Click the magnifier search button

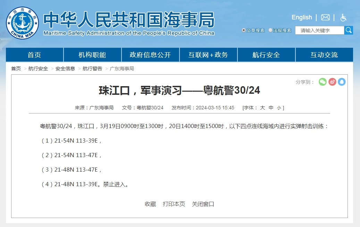coord(349,30)
